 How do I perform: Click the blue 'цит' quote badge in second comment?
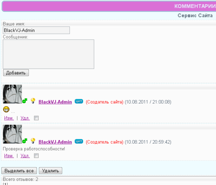pos(79,141)
